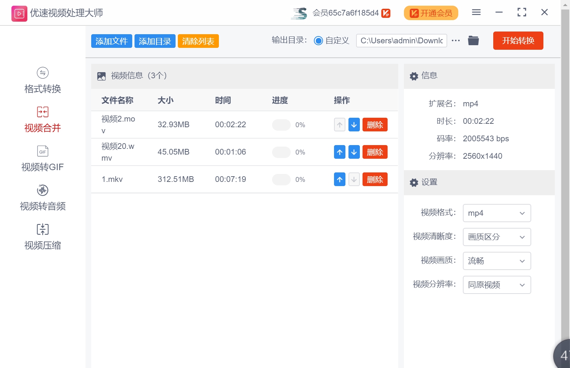Screen dimensions: 570x368
Task: Click the three-dots browse path button
Action: (456, 41)
